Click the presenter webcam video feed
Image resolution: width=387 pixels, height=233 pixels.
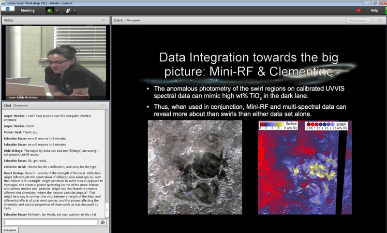[x=56, y=63]
